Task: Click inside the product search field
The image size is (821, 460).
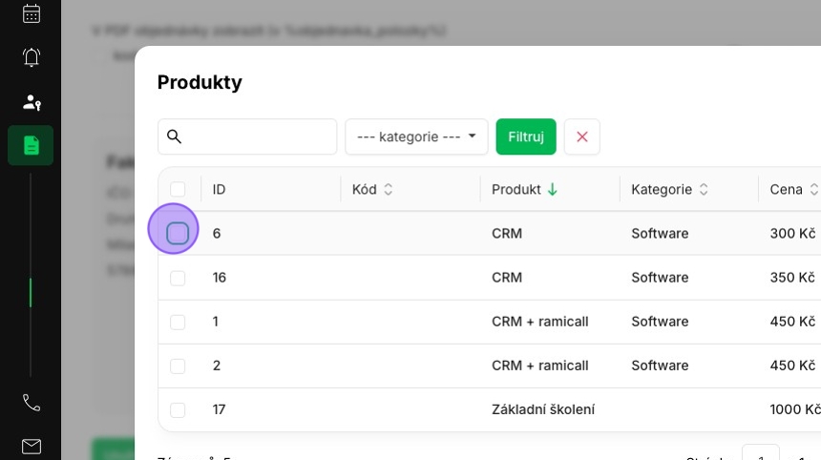Action: click(247, 136)
